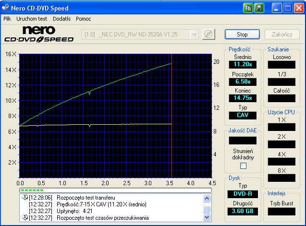Screen dimensions: 306x226
Task: Click the DVD-R disc type value
Action: (243, 194)
